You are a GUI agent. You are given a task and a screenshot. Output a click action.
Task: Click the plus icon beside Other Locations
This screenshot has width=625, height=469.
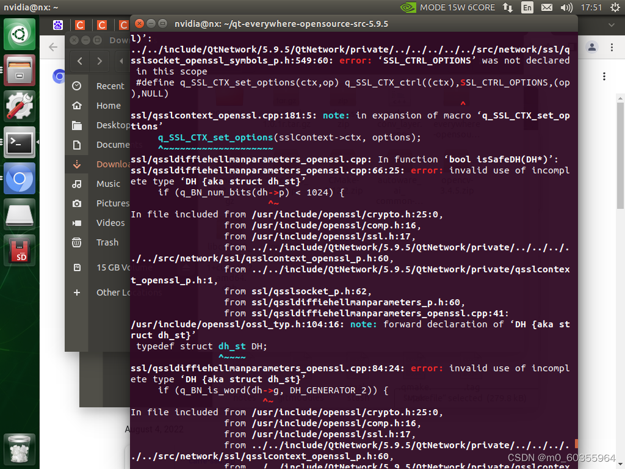pos(77,293)
